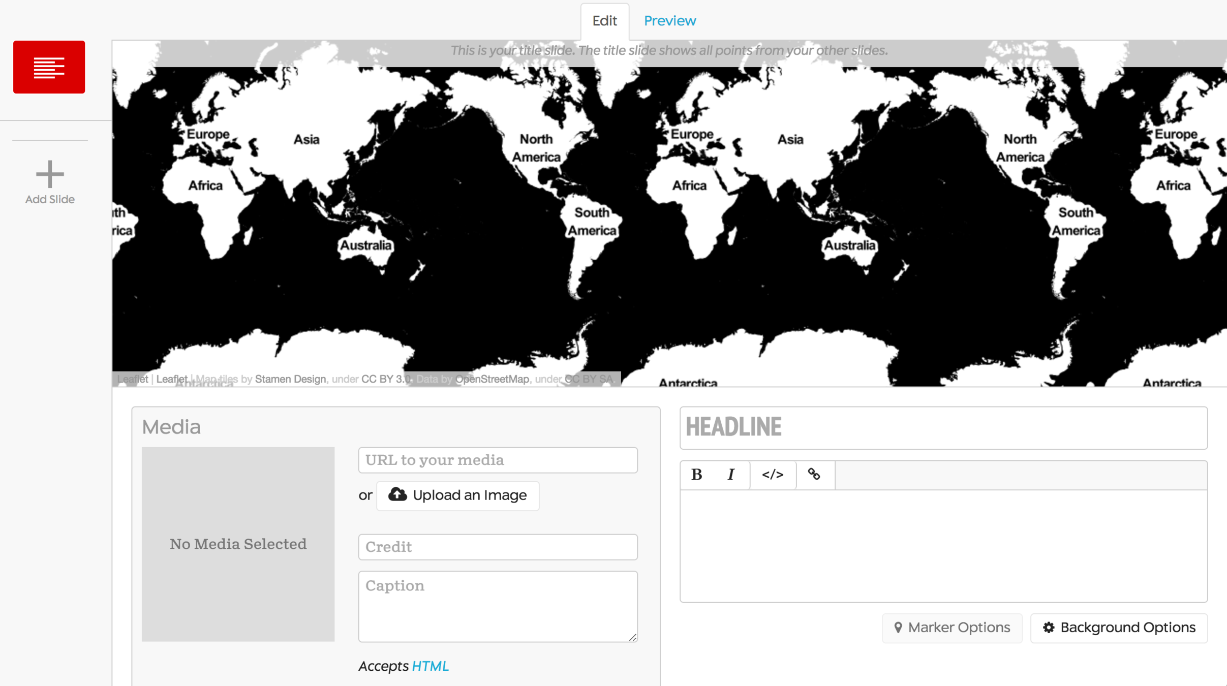Insert a hyperlink in text editor
Viewport: 1227px width, 686px height.
coord(814,475)
